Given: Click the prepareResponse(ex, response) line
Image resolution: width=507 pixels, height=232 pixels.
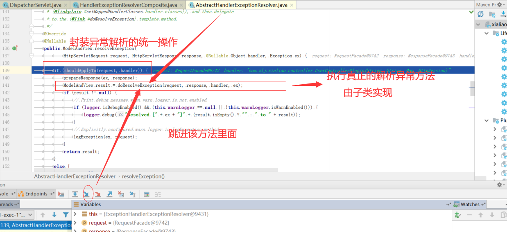Looking at the screenshot, I should point(100,78).
